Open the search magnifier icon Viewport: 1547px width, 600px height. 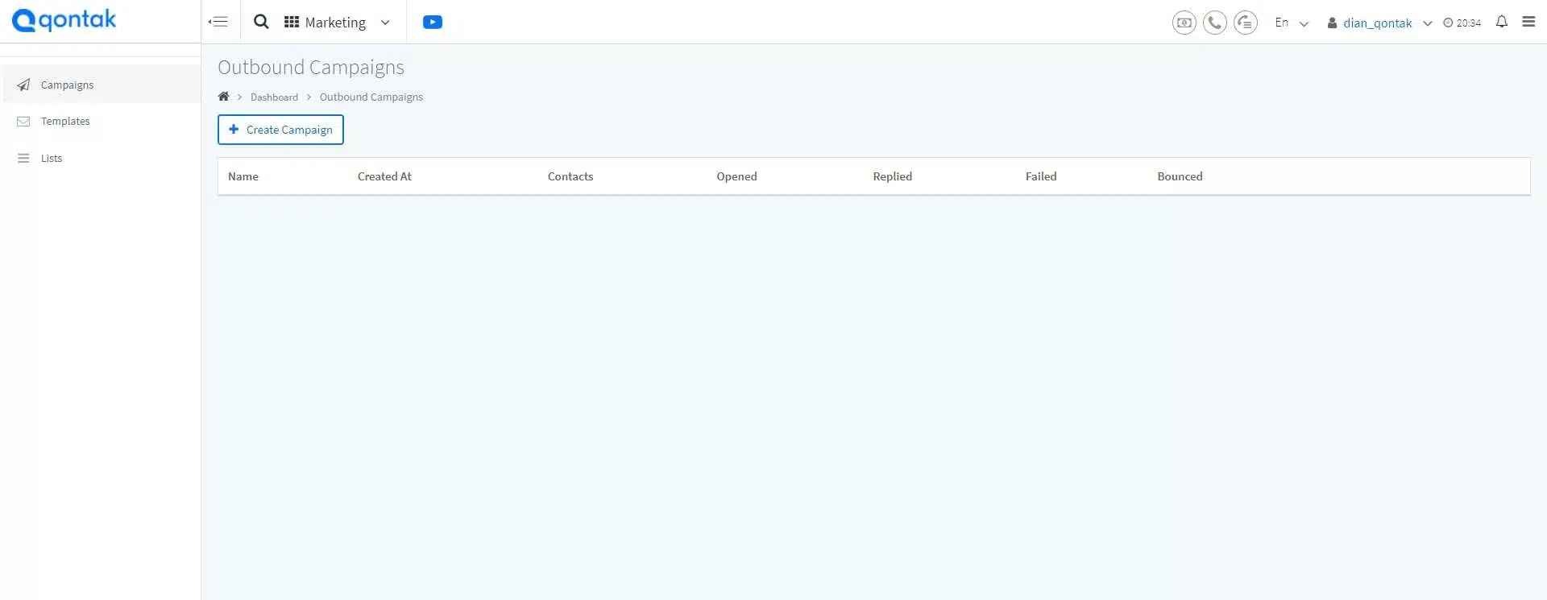coord(261,22)
